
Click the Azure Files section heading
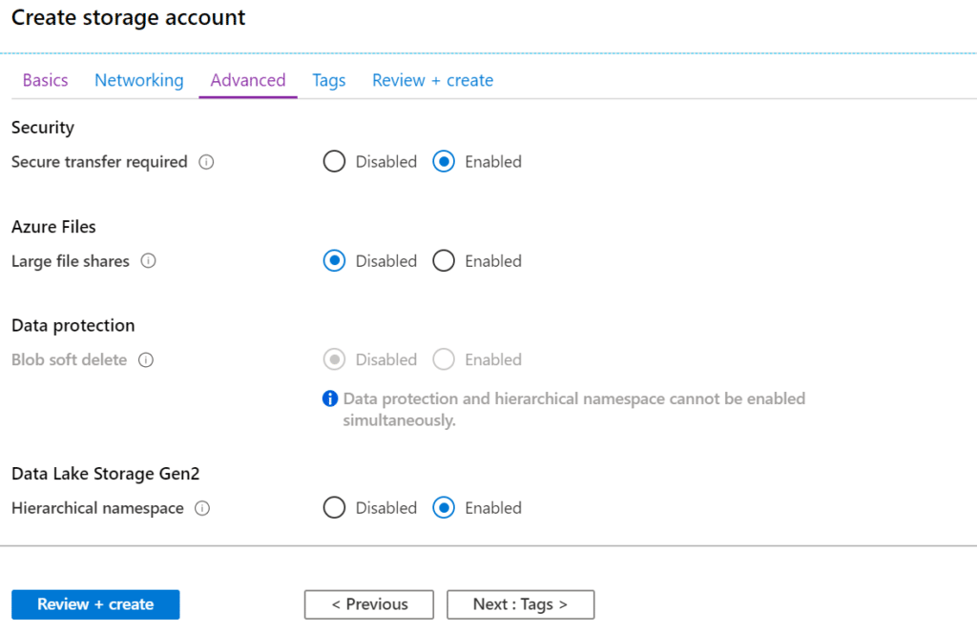click(53, 227)
